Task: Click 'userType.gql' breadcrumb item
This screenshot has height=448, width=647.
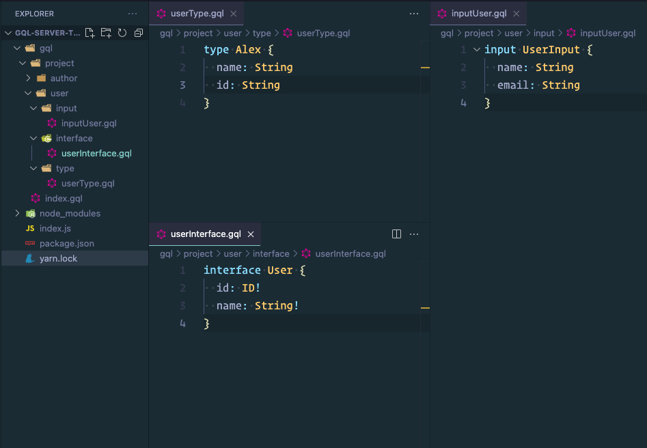Action: click(324, 33)
